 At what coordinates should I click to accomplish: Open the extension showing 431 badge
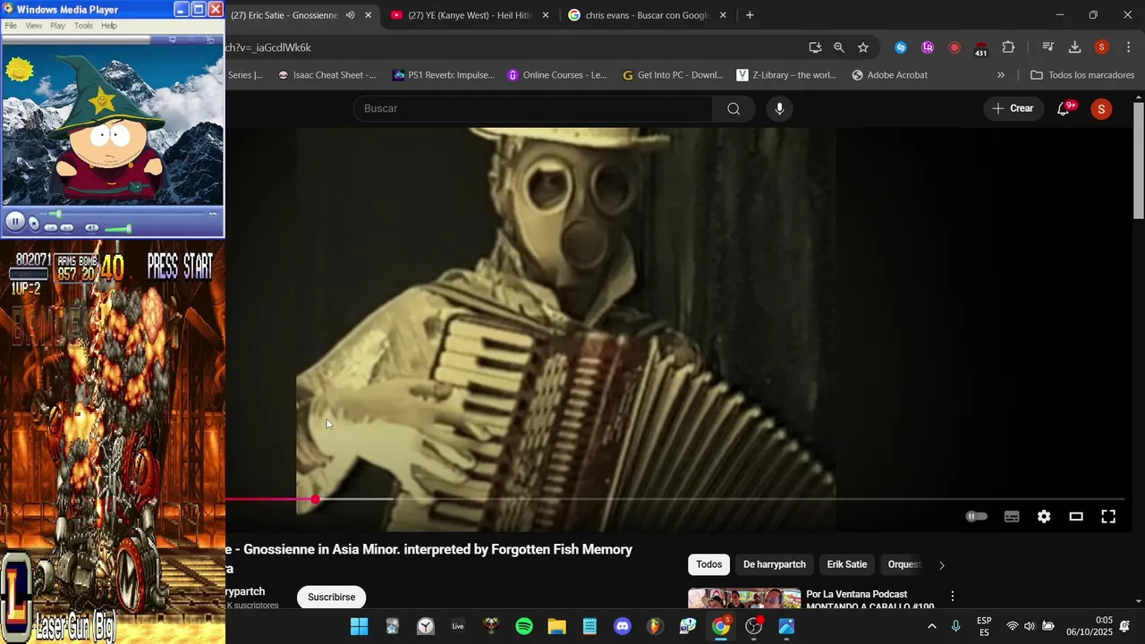[981, 48]
